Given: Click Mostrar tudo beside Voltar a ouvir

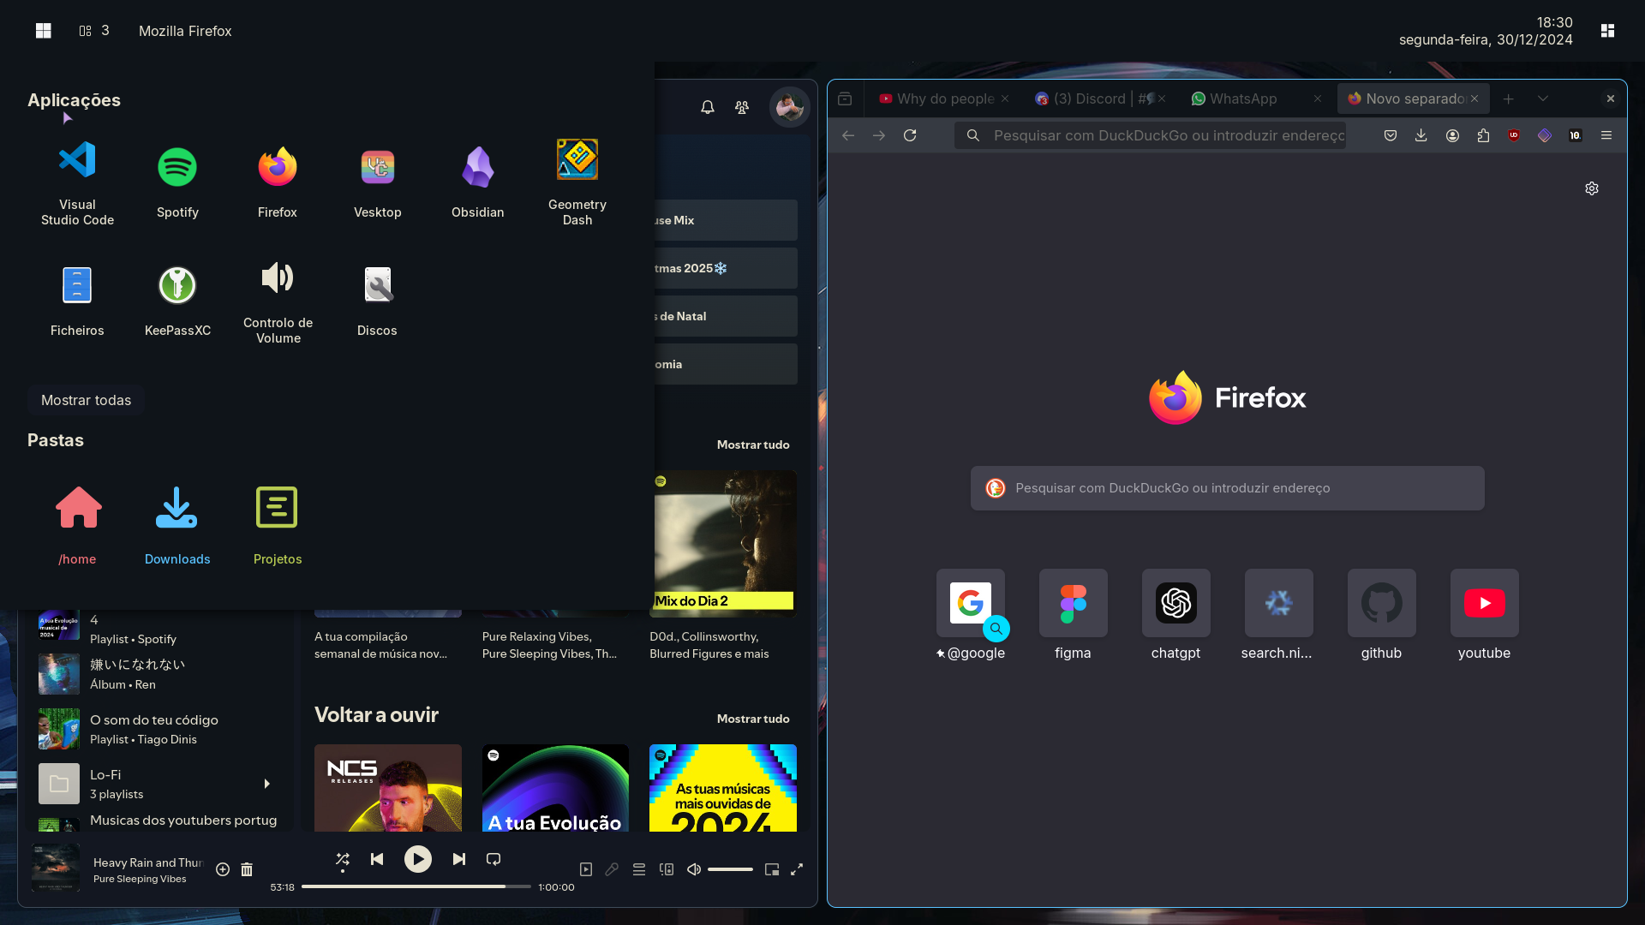Looking at the screenshot, I should point(753,719).
